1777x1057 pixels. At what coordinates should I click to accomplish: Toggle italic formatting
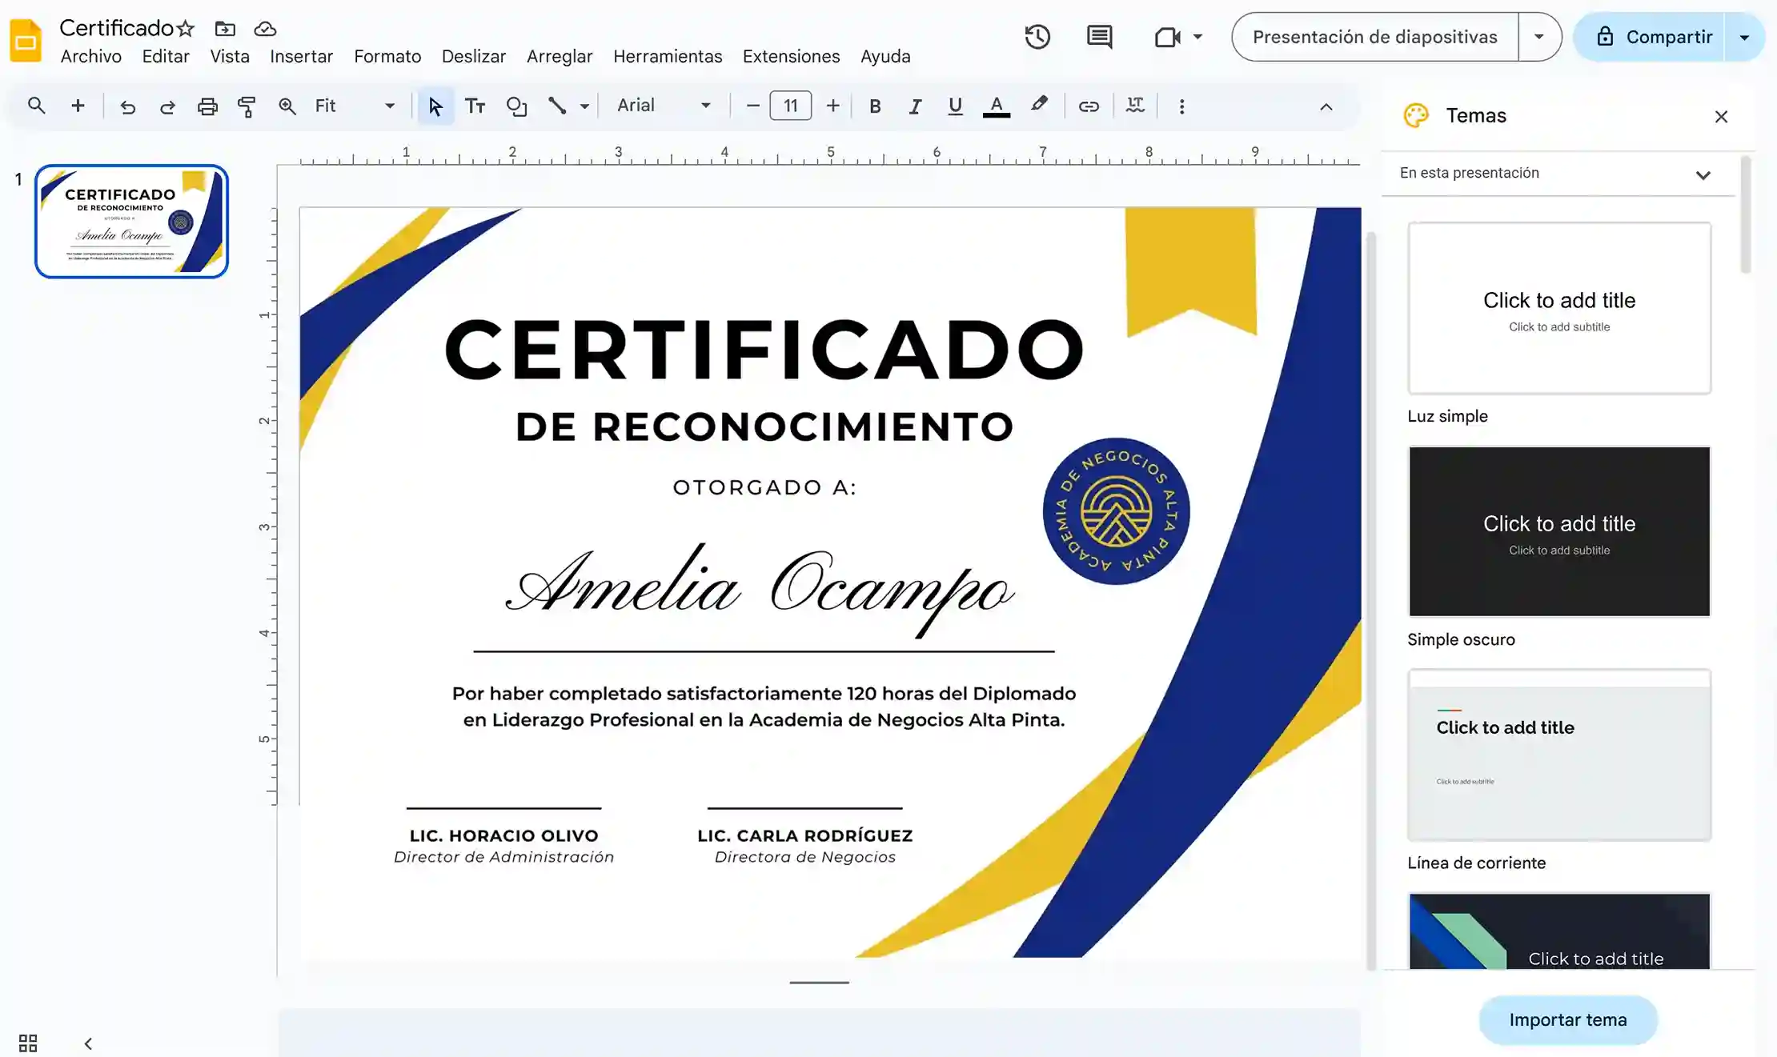tap(915, 106)
